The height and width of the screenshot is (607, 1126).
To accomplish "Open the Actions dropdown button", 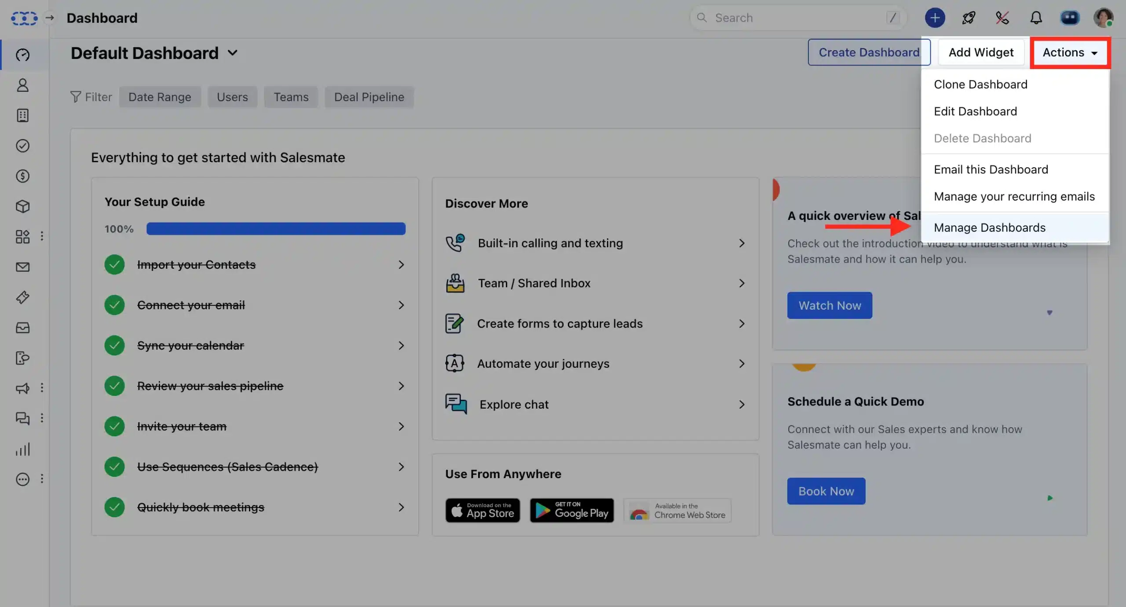I will coord(1070,53).
